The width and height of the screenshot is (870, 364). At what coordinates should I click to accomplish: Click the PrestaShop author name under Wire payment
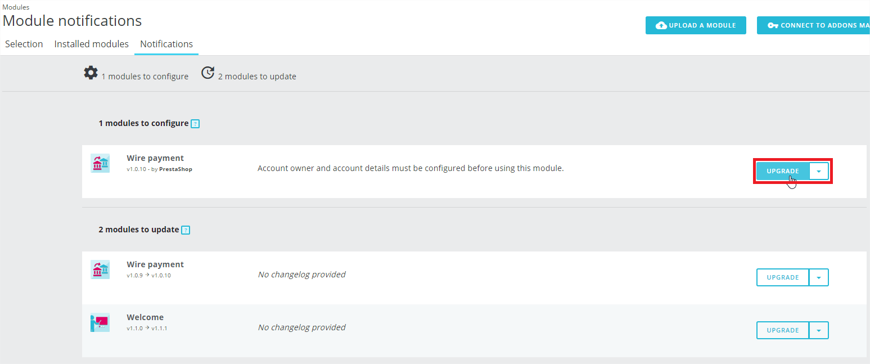point(175,169)
